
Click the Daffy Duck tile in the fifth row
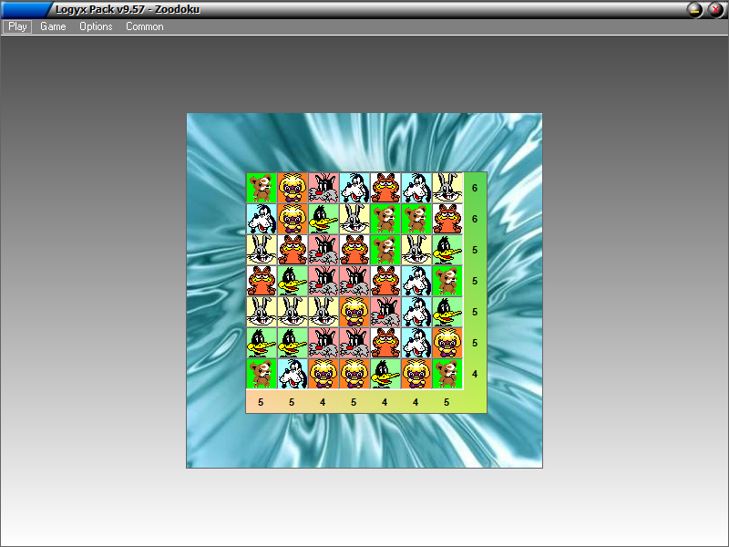[447, 312]
